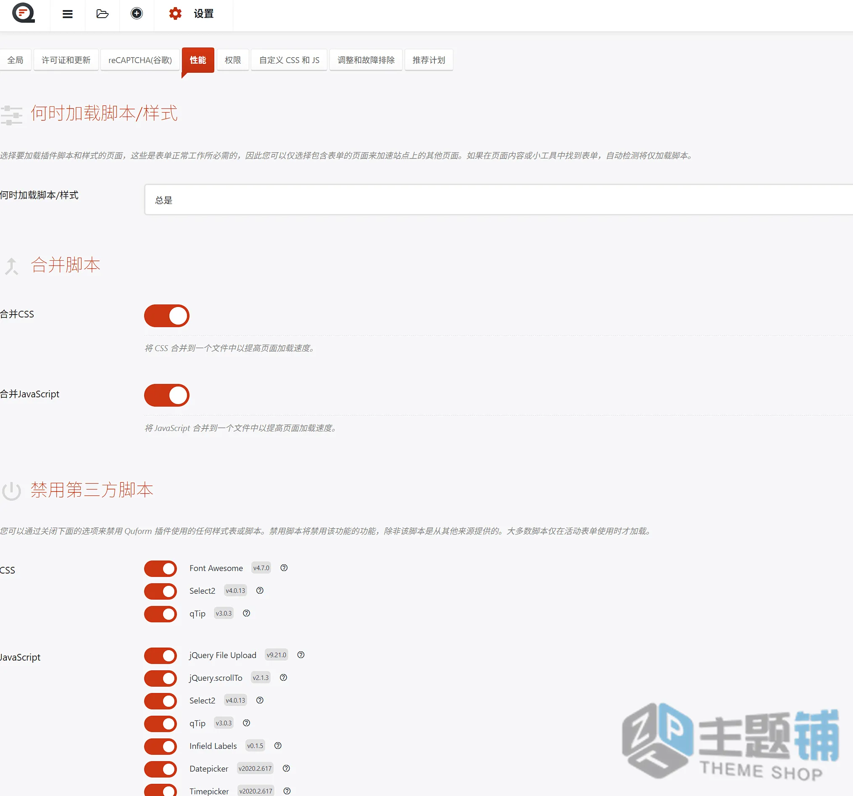Open the 调整和故障排除 tab
Screen dimensions: 853x796
point(366,60)
